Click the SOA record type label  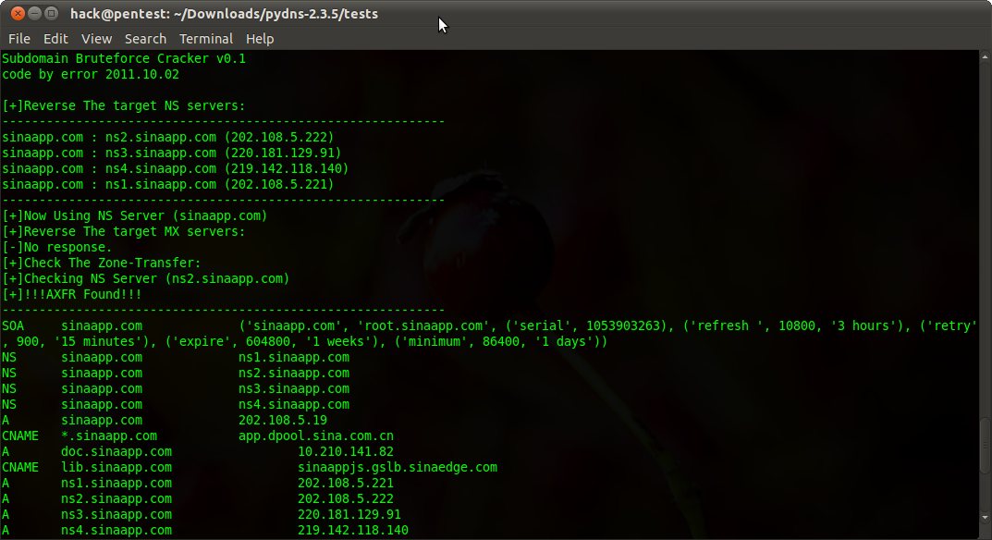pyautogui.click(x=13, y=325)
